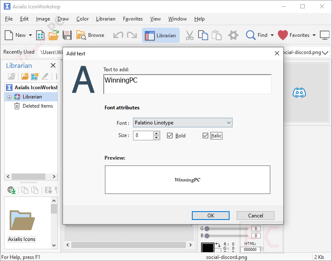Click the Cut scissors icon
Viewport: 332px width, 261px height.
pyautogui.click(x=189, y=35)
